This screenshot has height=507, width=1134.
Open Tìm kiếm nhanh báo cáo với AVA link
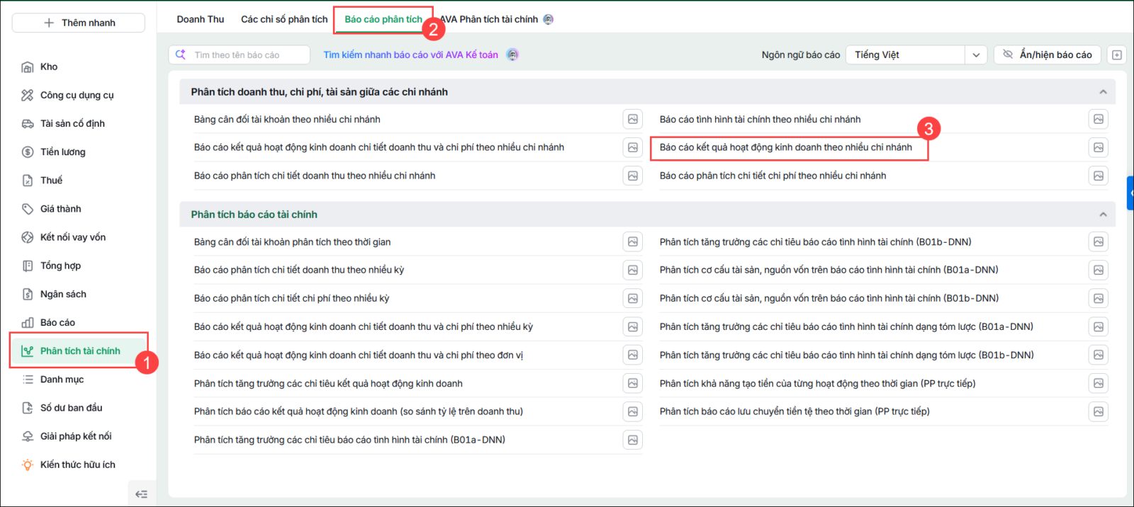point(411,55)
